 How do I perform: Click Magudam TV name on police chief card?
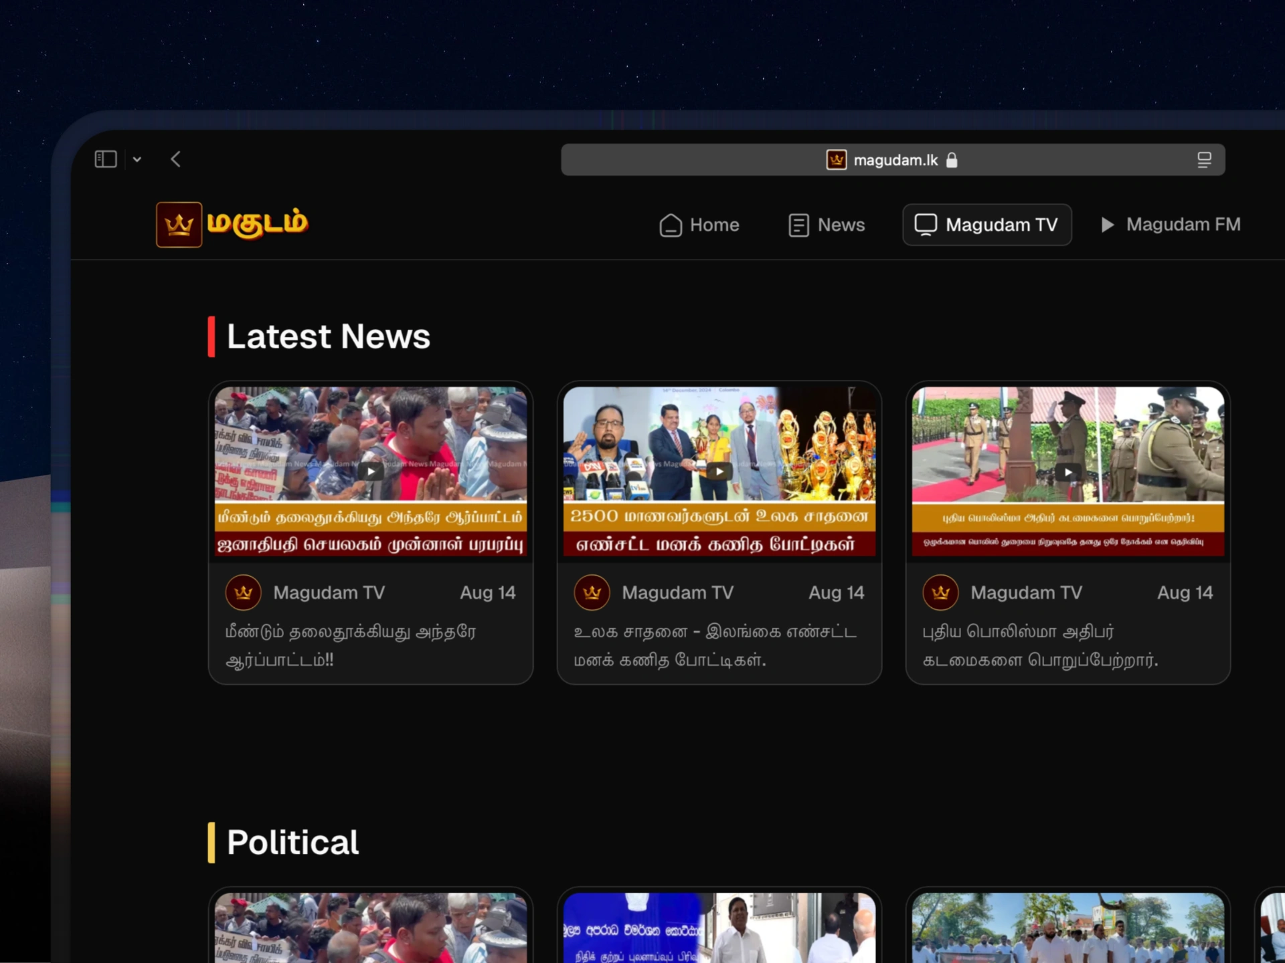(1027, 593)
